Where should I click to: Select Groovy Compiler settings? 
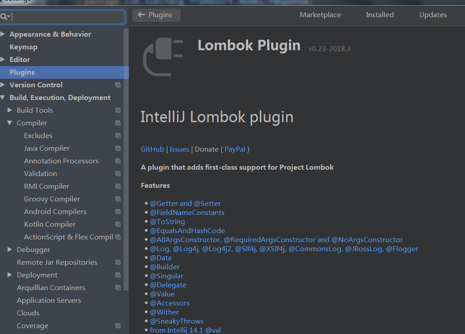52,199
